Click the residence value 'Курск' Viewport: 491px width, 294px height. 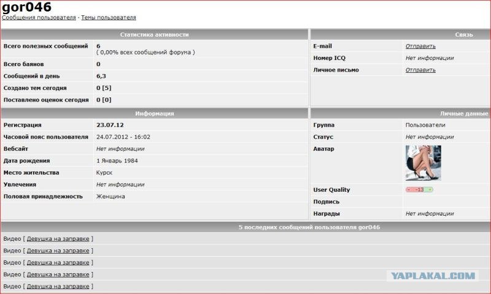[x=104, y=173]
